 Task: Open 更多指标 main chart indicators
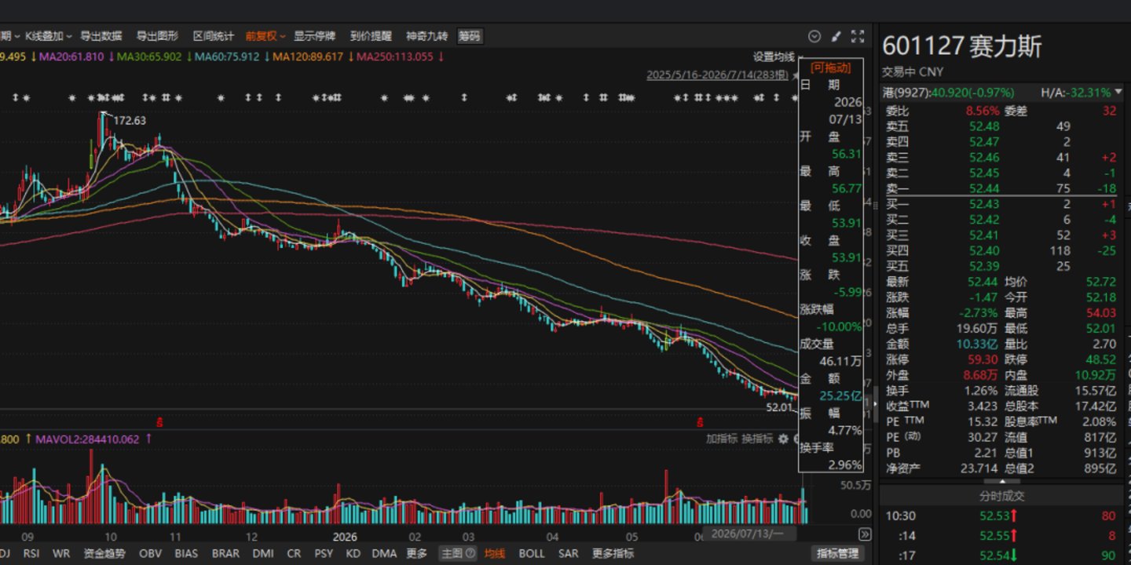pos(613,553)
